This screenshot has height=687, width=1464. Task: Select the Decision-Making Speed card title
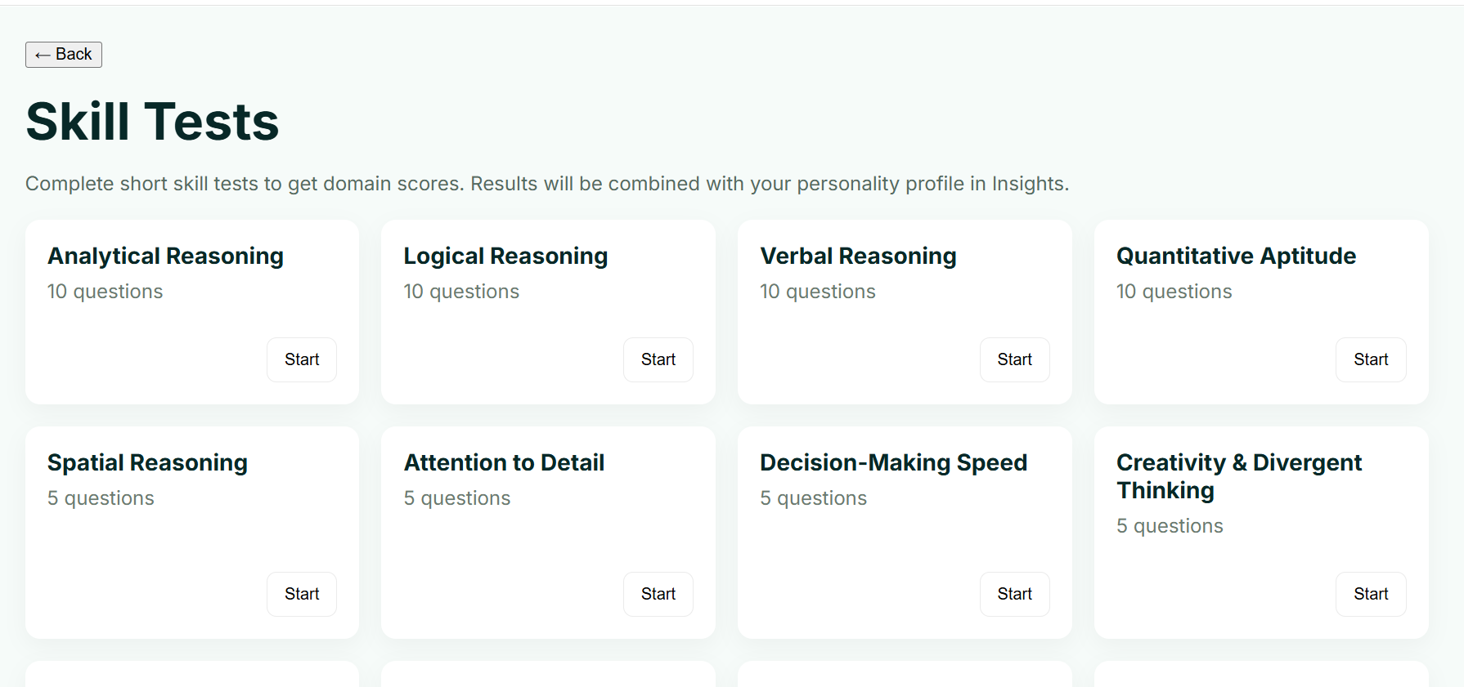(x=893, y=462)
